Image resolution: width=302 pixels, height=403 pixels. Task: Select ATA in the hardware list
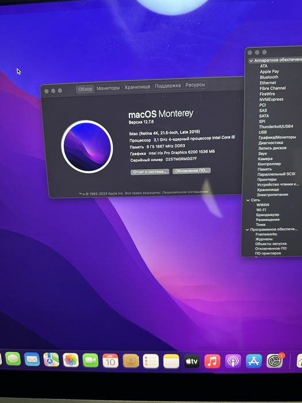[x=263, y=66]
